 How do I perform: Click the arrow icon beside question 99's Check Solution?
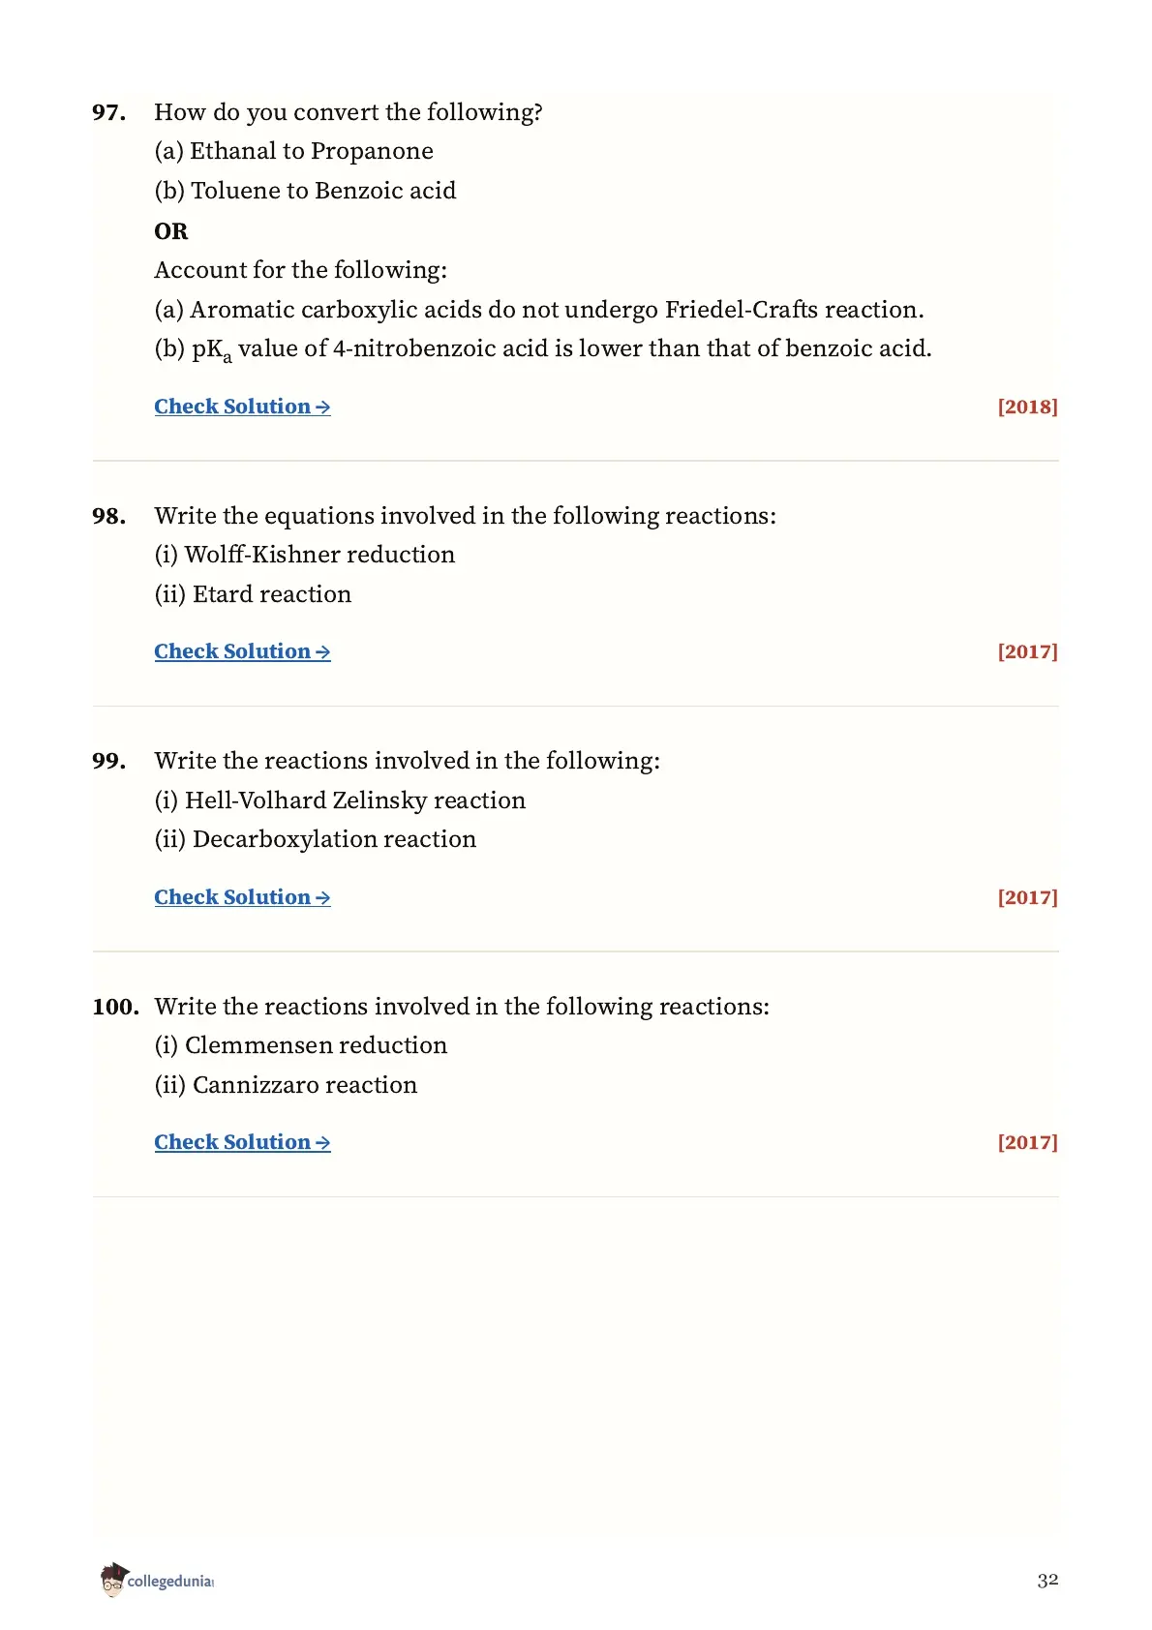click(x=323, y=899)
